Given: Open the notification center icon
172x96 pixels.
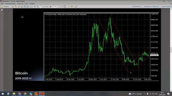Looking at the screenshot, I should coord(169,94).
